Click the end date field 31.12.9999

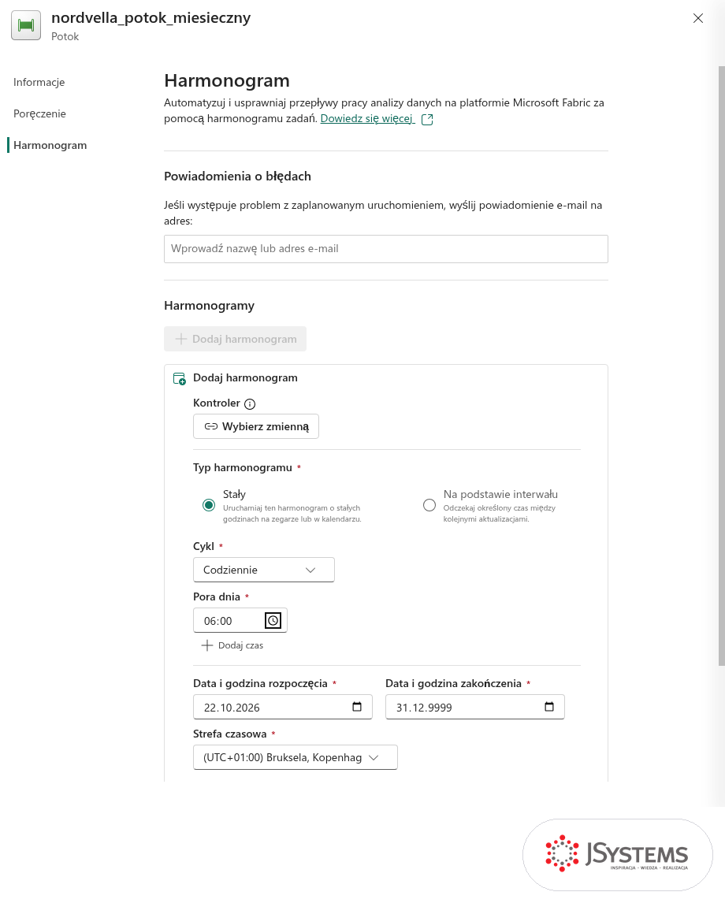(x=475, y=707)
